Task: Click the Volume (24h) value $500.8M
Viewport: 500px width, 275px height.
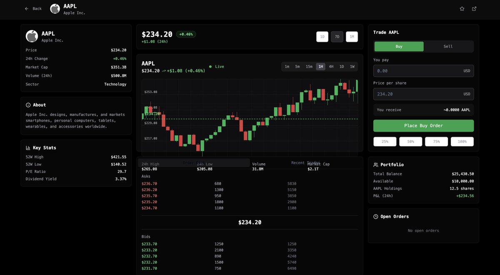Action: pyautogui.click(x=118, y=76)
